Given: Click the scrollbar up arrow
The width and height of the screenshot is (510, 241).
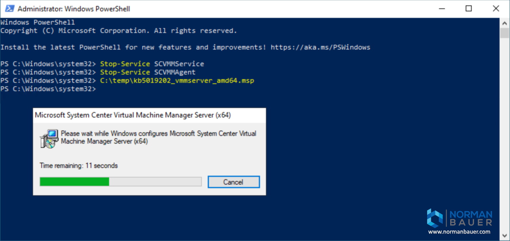Looking at the screenshot, I should click(x=505, y=23).
